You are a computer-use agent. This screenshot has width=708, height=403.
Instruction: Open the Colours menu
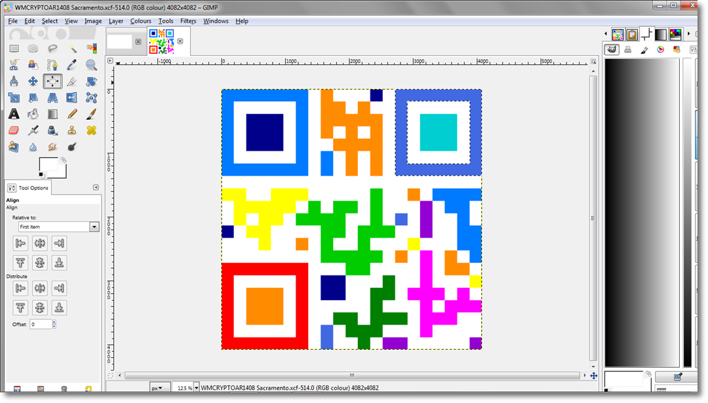pos(140,21)
